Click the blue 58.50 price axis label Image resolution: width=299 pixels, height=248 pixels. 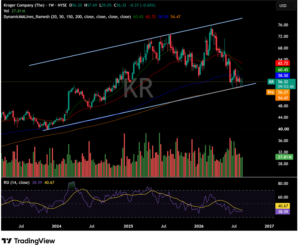(x=282, y=76)
